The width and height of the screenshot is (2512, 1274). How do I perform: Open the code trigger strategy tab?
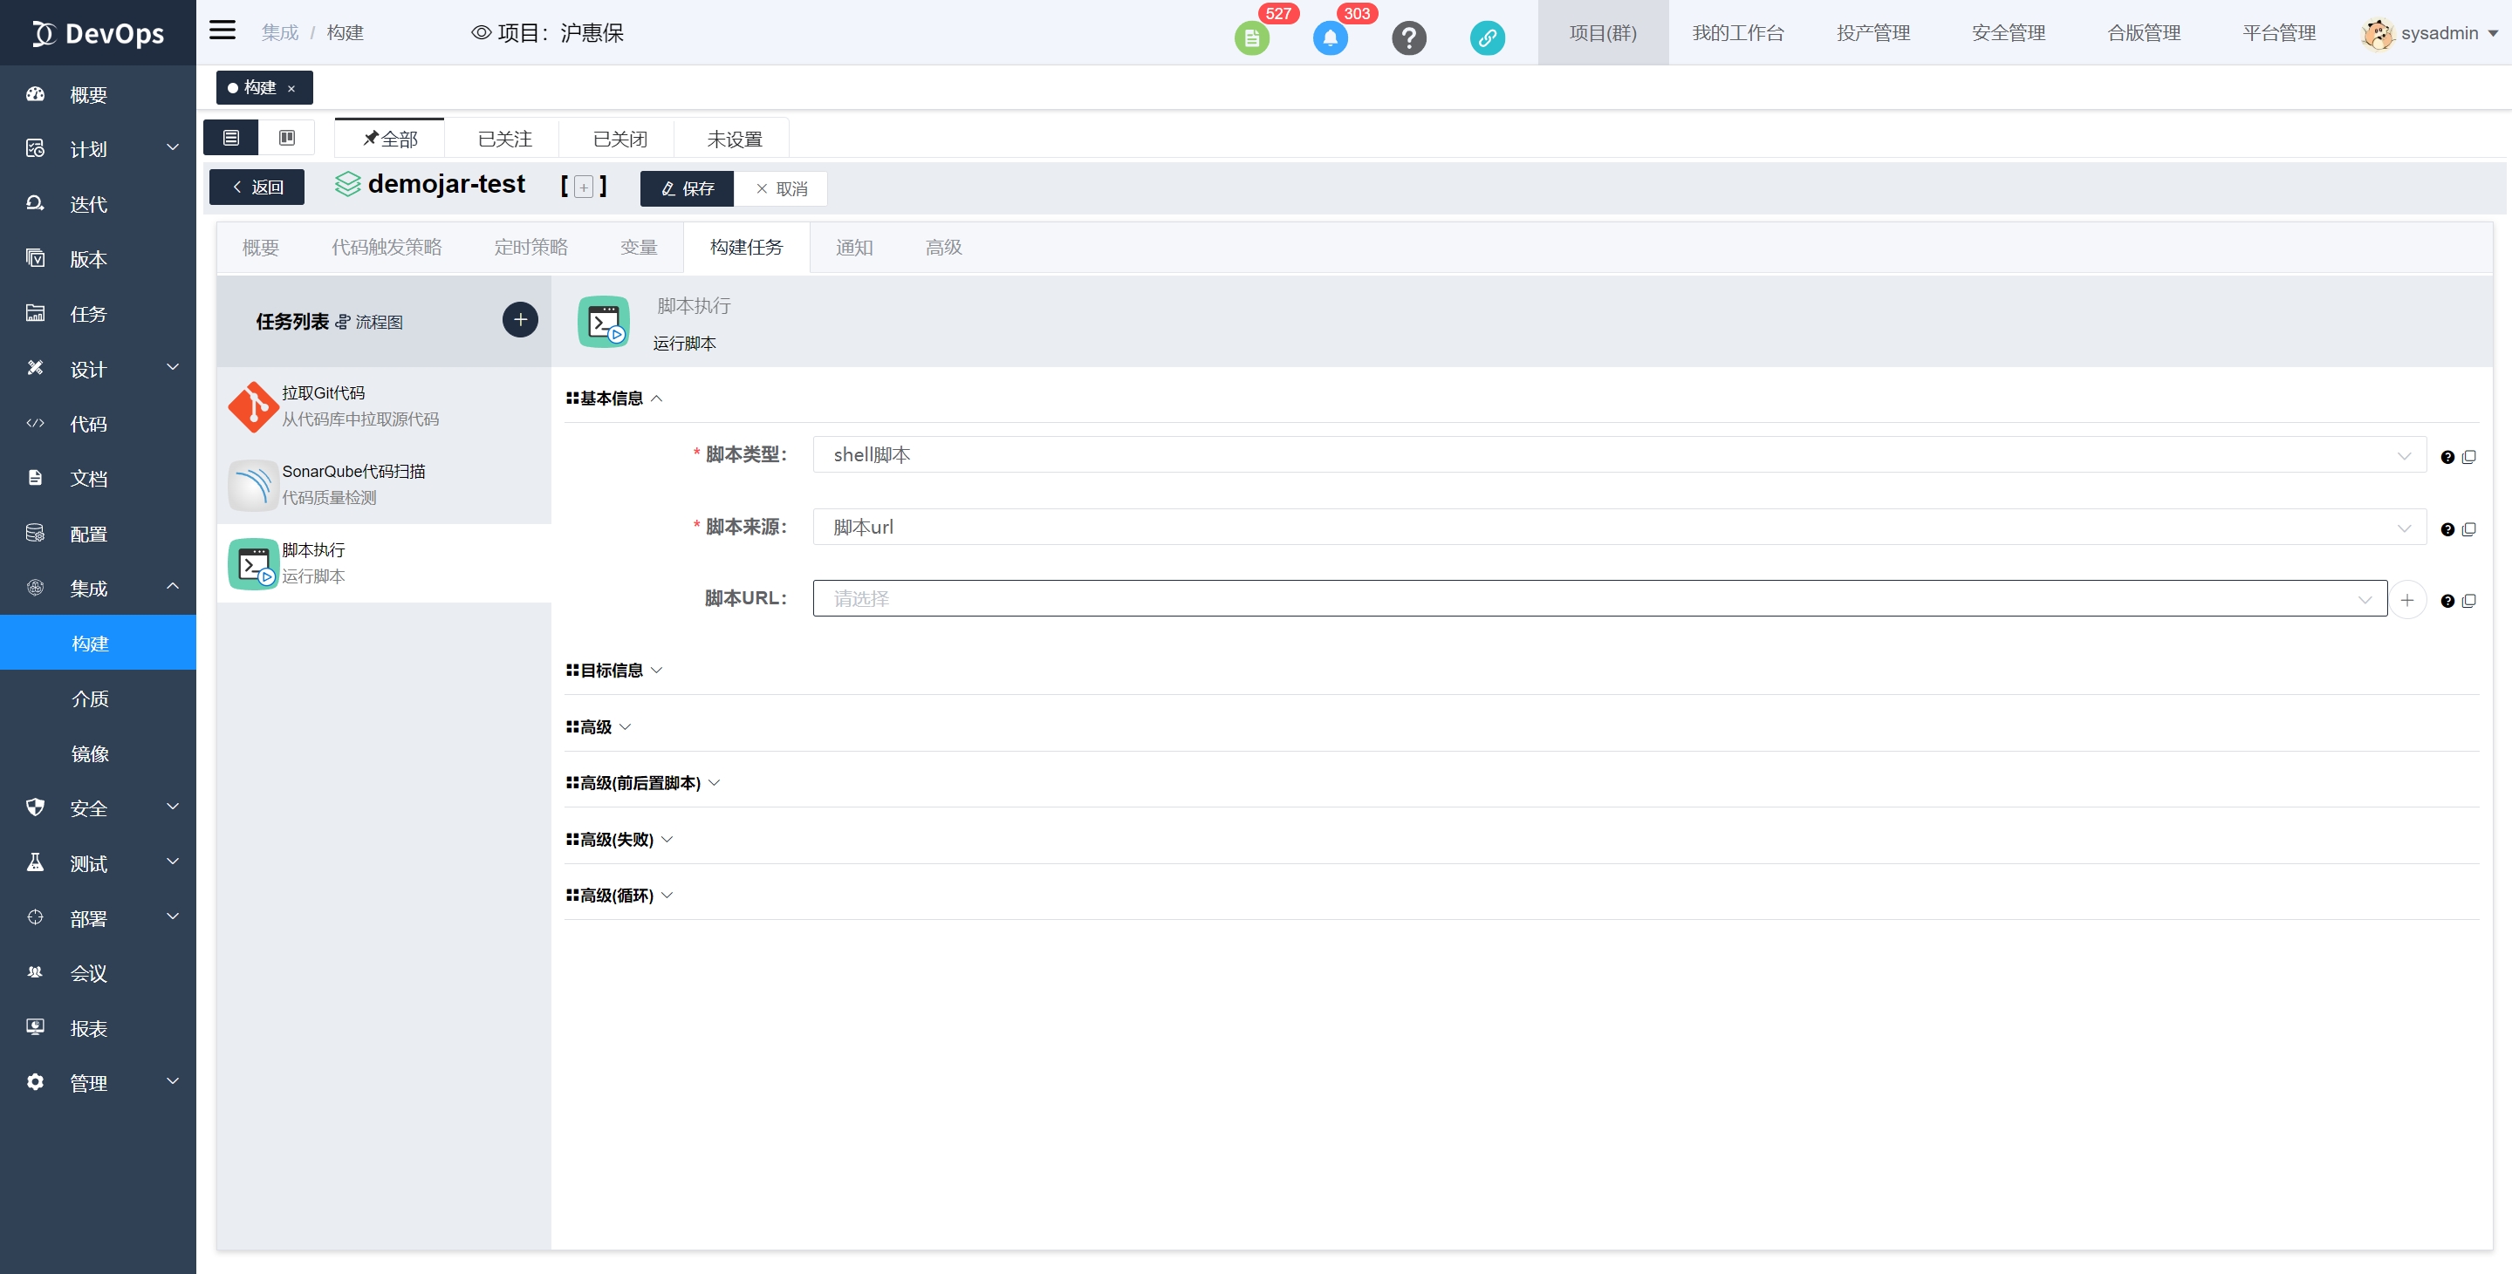pyautogui.click(x=387, y=248)
